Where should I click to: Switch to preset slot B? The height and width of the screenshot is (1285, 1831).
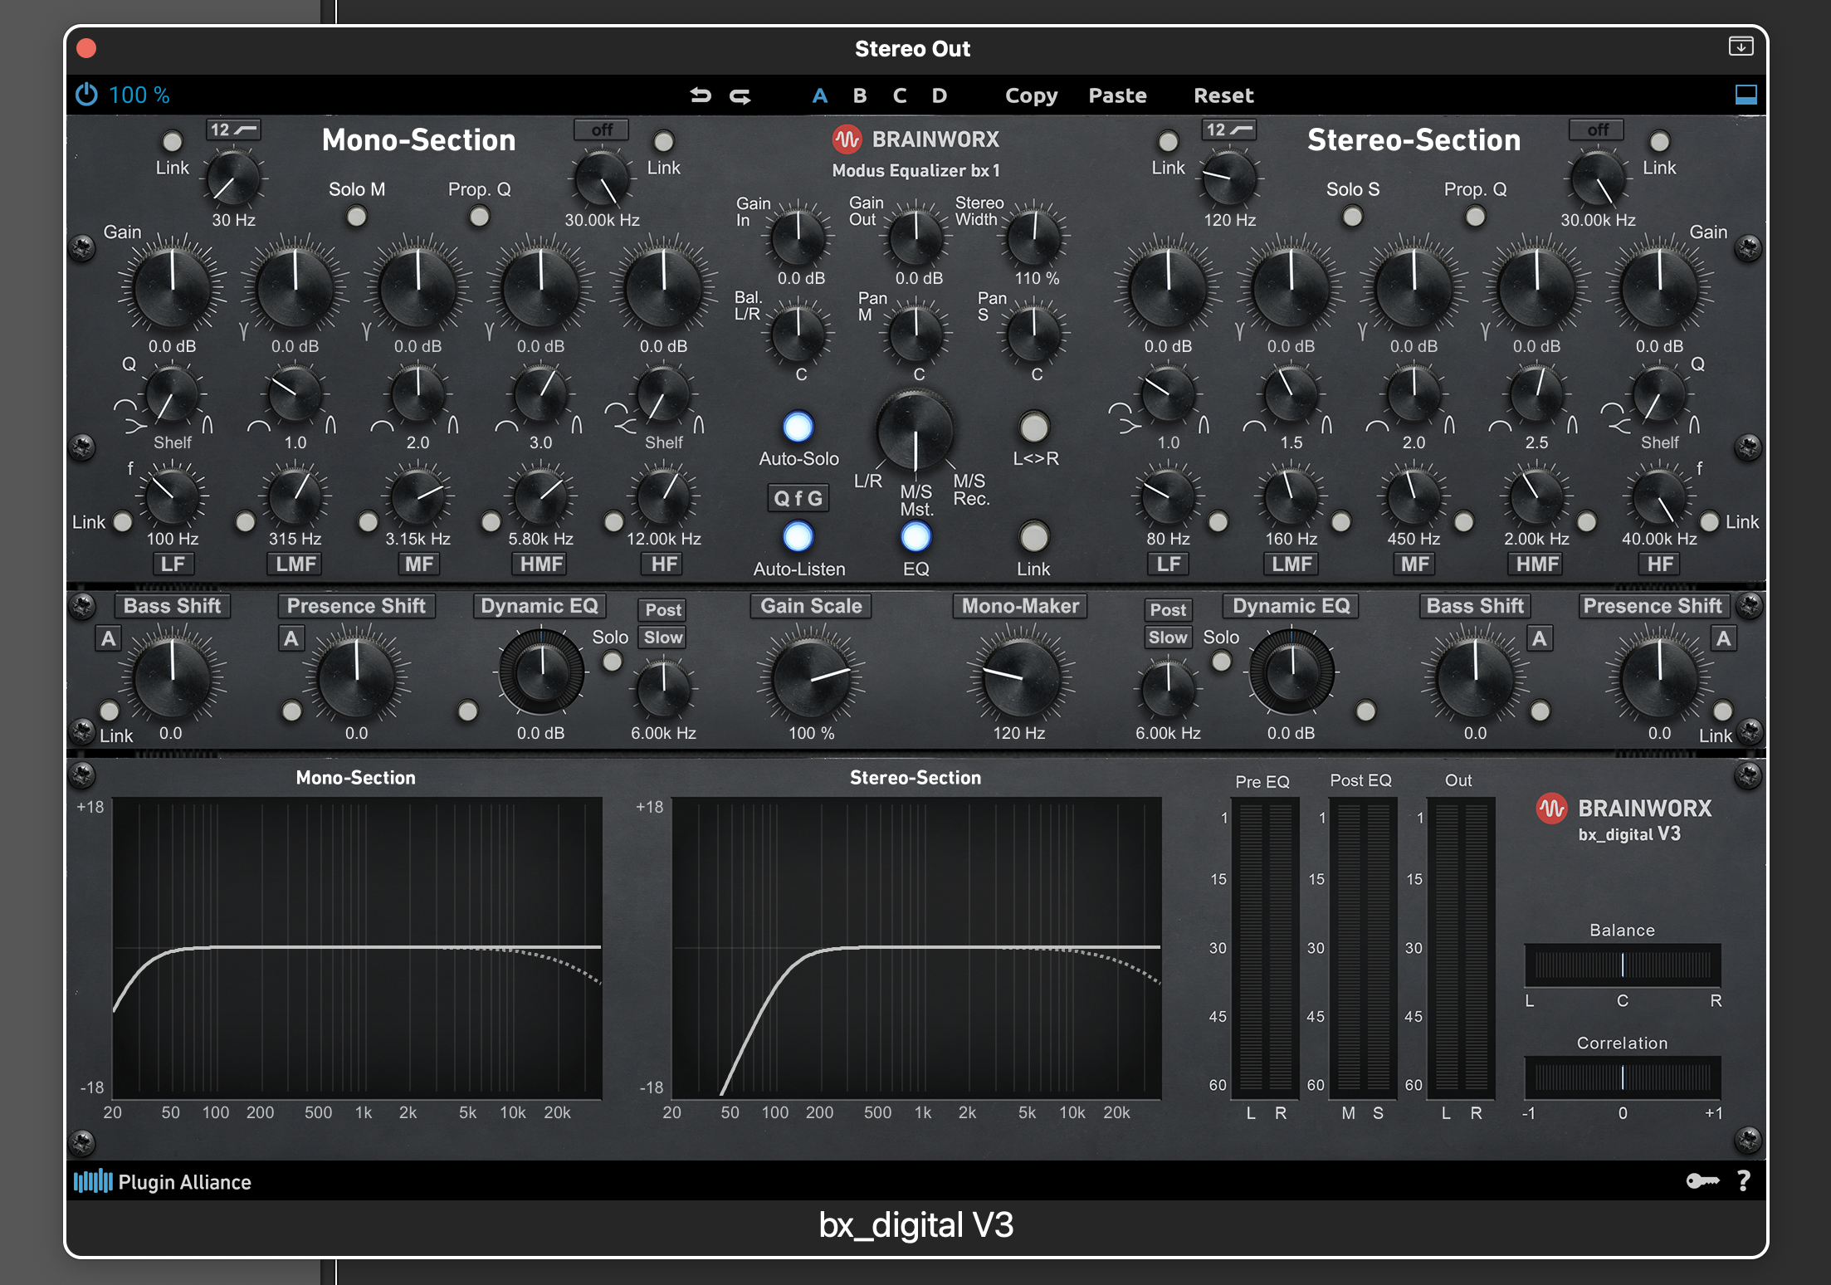coord(860,95)
